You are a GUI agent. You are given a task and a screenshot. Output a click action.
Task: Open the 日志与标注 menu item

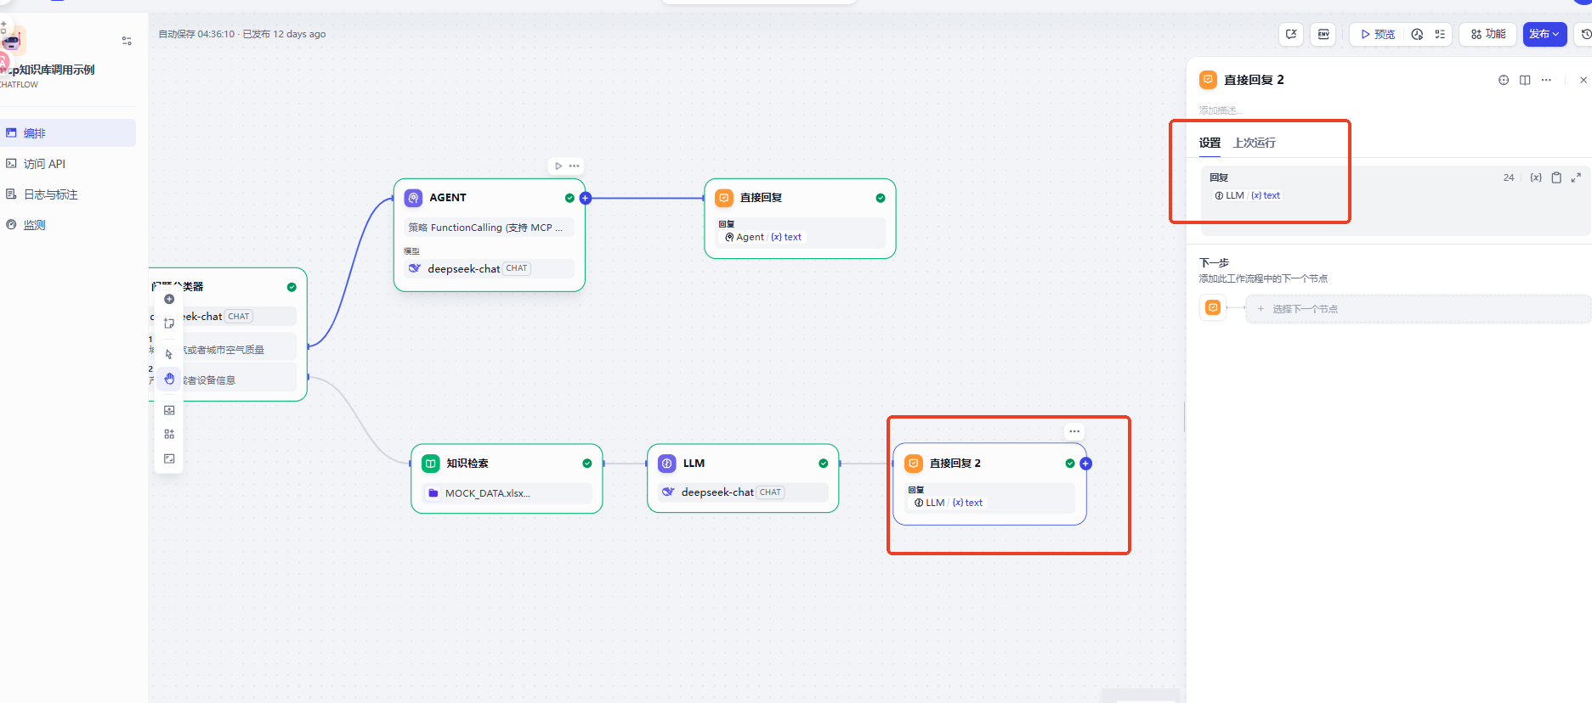click(x=50, y=194)
